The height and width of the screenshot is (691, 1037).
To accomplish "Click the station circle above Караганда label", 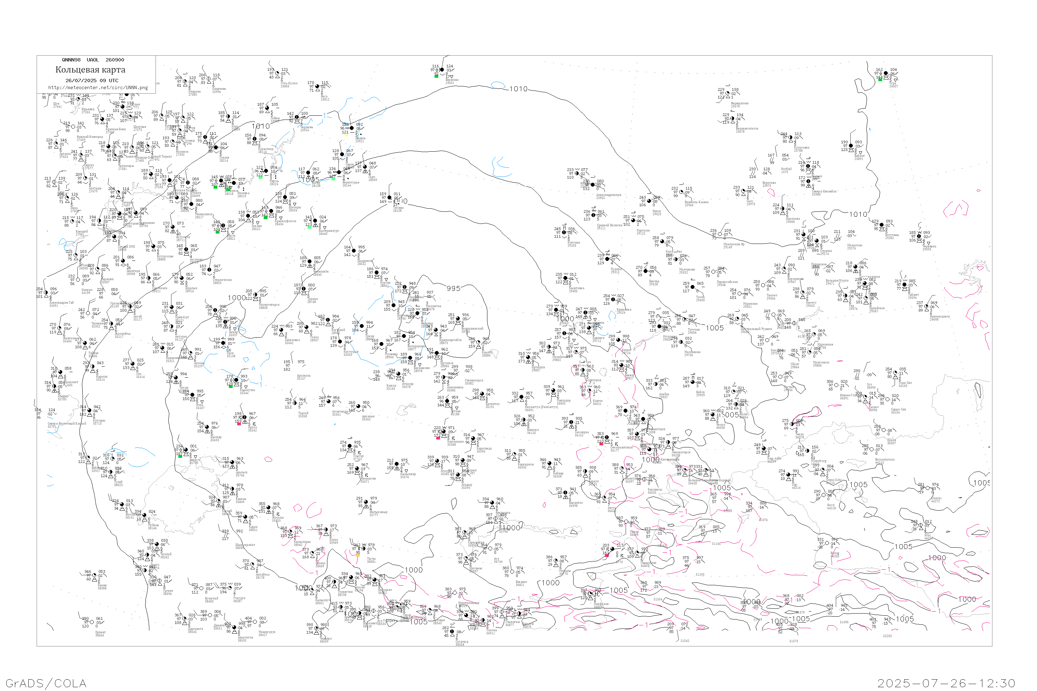I will coord(474,439).
